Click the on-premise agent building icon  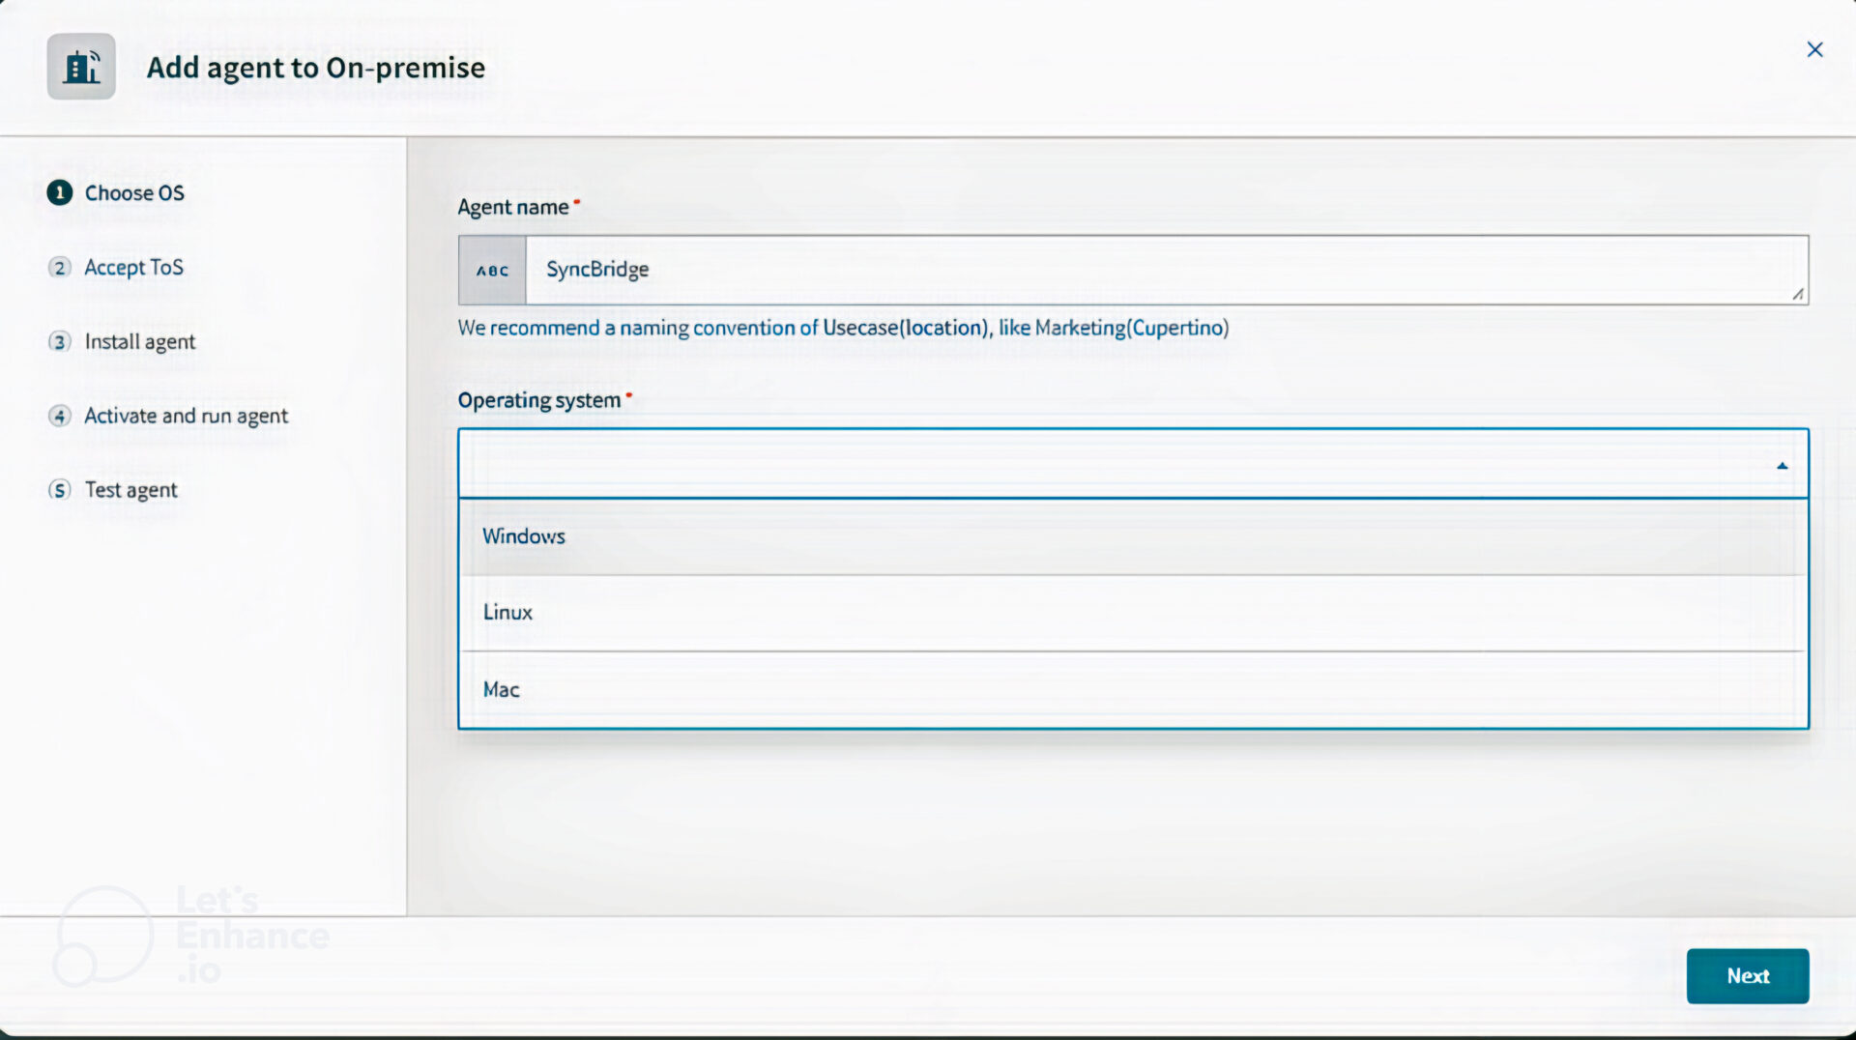pos(80,66)
